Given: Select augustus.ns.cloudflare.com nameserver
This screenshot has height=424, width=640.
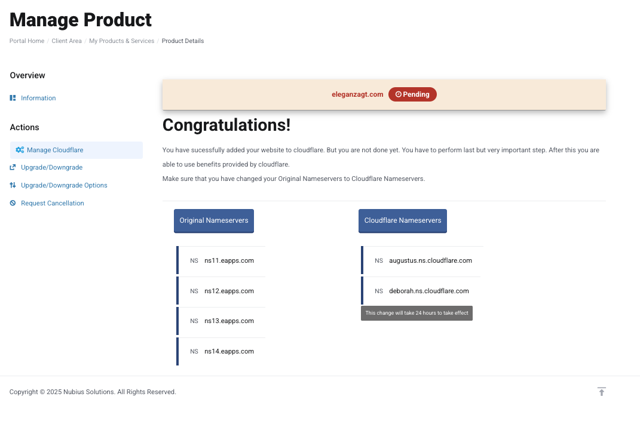Looking at the screenshot, I should tap(422, 260).
